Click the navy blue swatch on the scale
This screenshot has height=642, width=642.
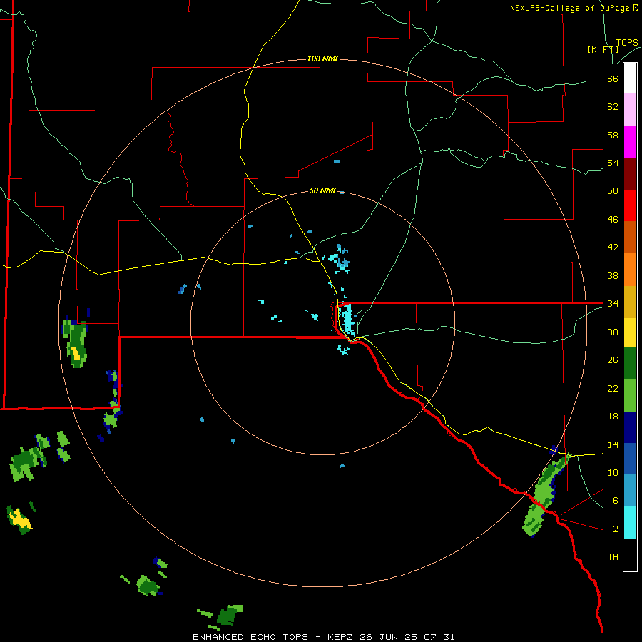630,427
